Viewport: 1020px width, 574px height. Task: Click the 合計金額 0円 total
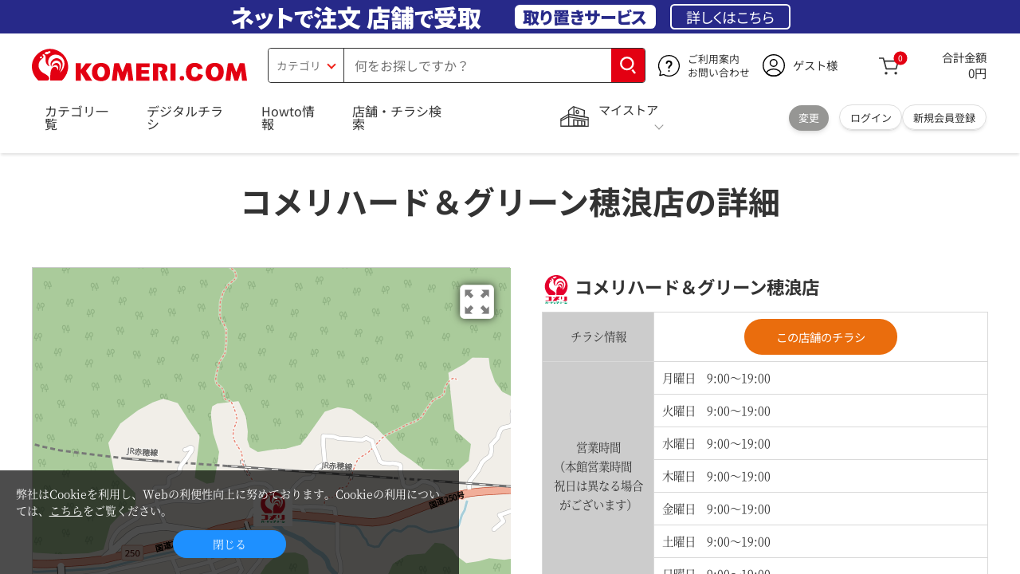point(964,65)
